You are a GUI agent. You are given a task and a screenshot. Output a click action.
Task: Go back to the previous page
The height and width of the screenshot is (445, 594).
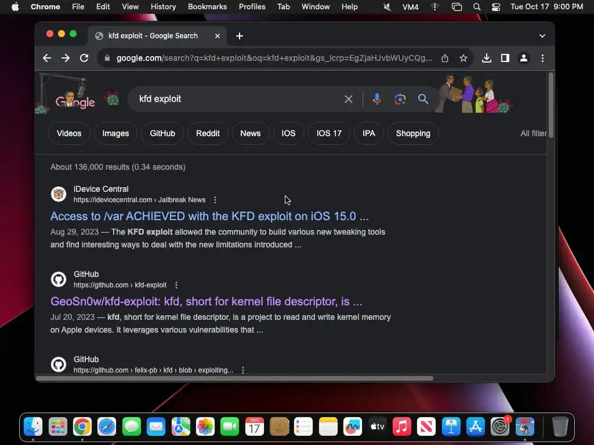[47, 58]
